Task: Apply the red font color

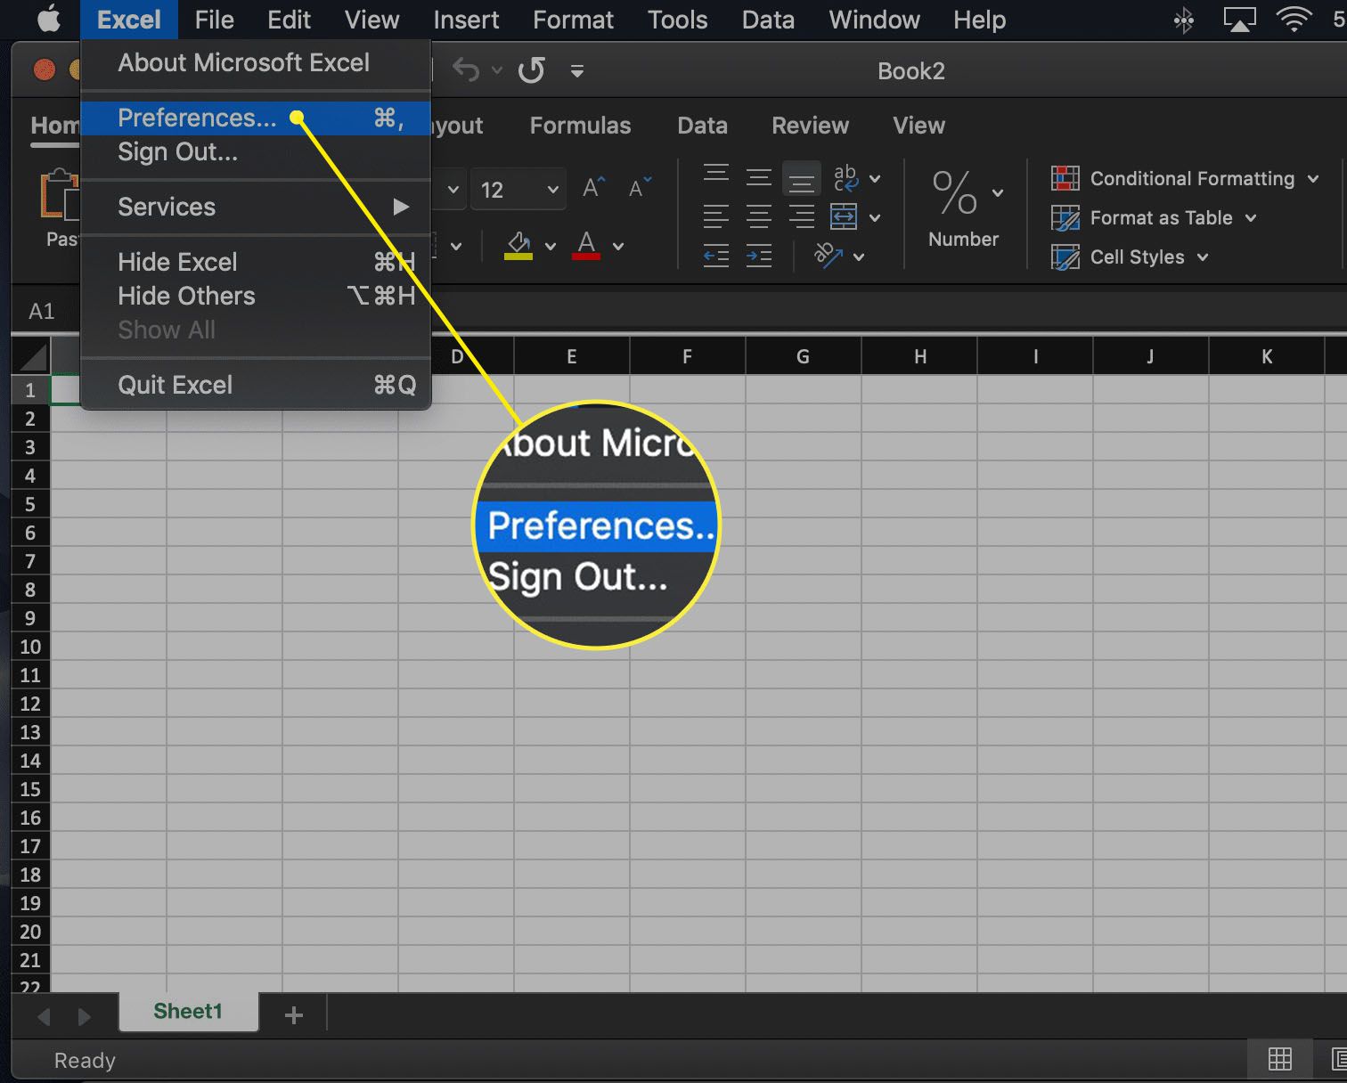Action: click(586, 245)
